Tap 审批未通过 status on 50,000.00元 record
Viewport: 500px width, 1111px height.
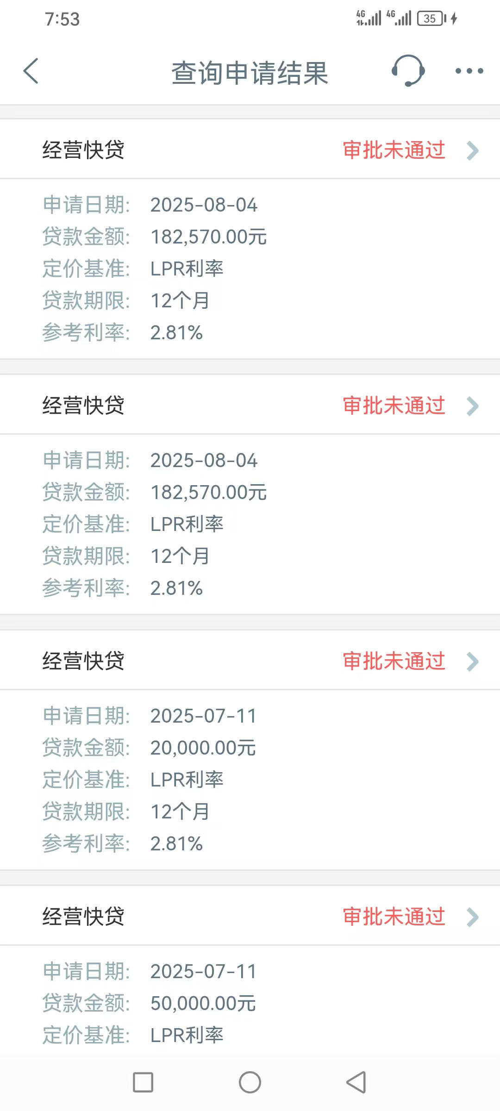tap(394, 917)
